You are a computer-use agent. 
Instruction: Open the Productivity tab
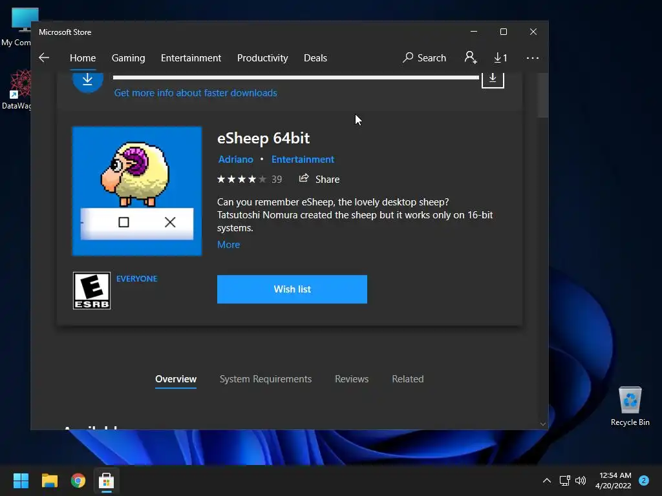click(x=262, y=57)
